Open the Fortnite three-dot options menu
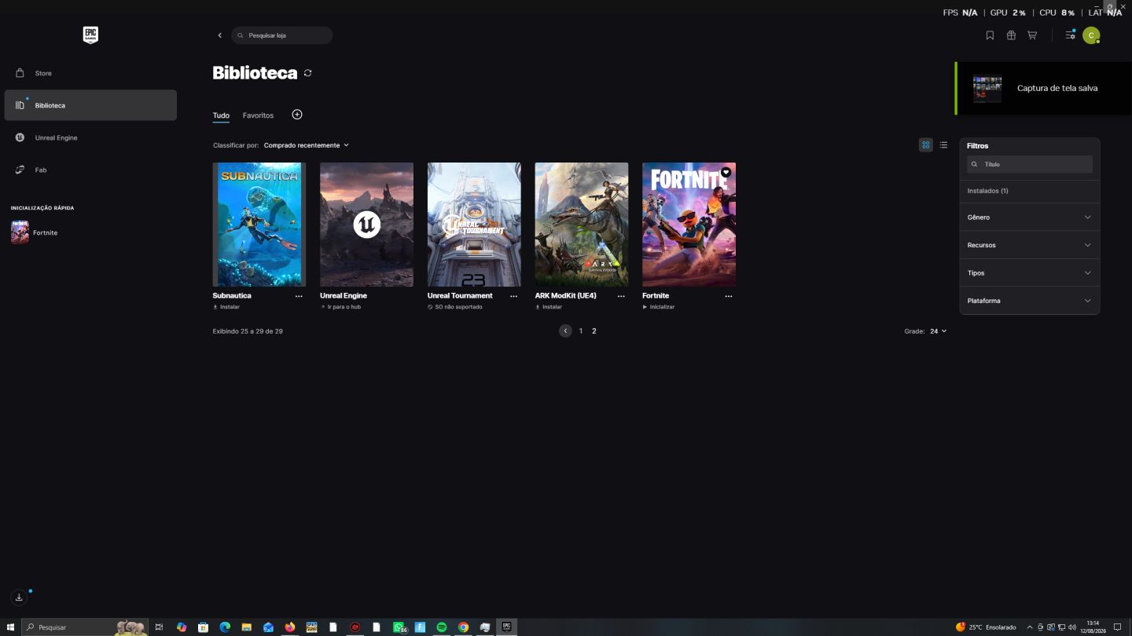The image size is (1132, 636). pyautogui.click(x=729, y=296)
